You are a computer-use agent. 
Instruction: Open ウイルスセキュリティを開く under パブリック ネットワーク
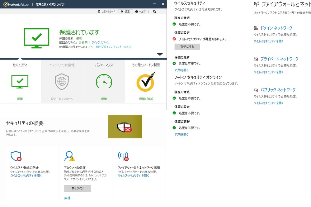(x=269, y=103)
